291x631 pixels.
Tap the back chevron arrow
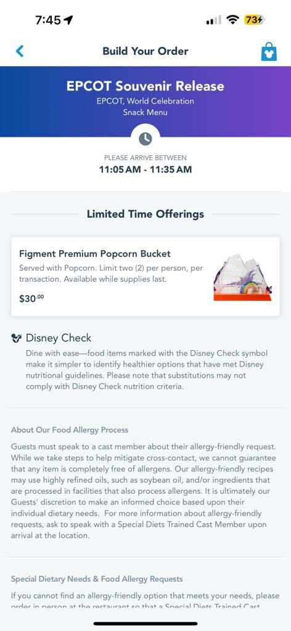pos(19,51)
